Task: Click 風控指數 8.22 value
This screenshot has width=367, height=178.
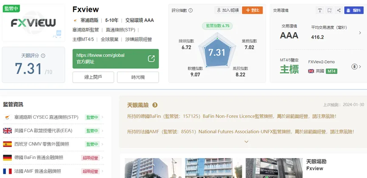Action: [241, 75]
